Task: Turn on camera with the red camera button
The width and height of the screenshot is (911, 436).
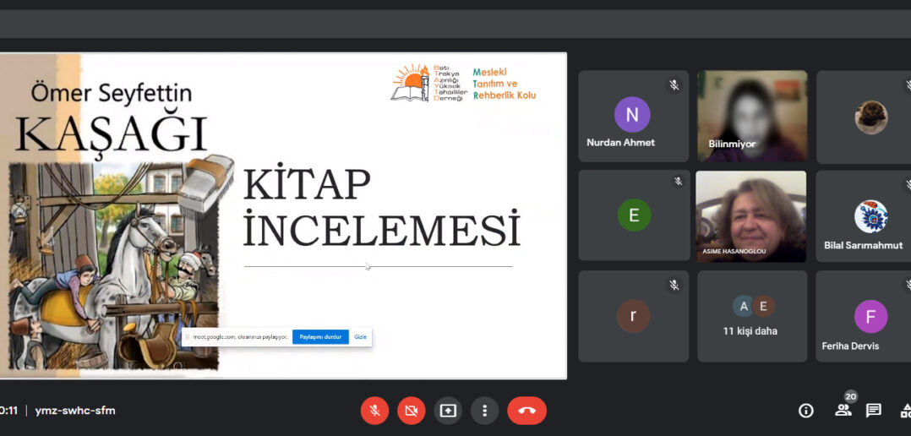Action: [412, 411]
